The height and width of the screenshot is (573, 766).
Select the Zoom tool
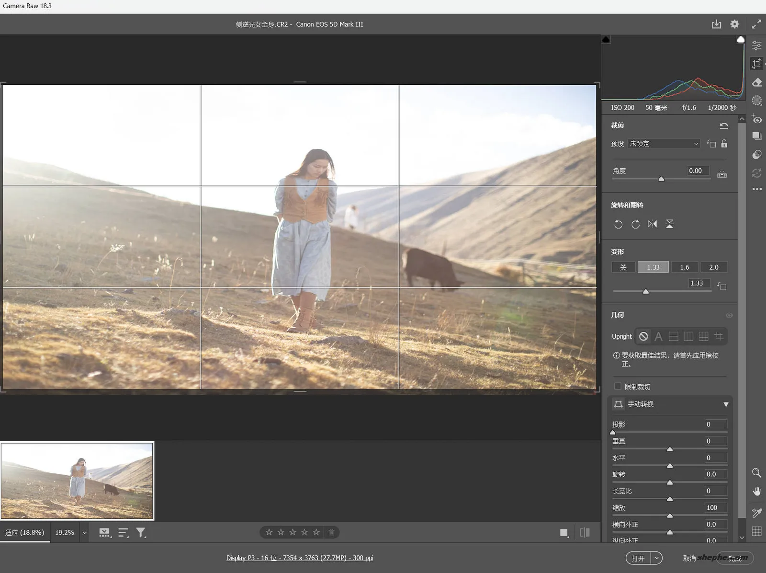(x=757, y=473)
